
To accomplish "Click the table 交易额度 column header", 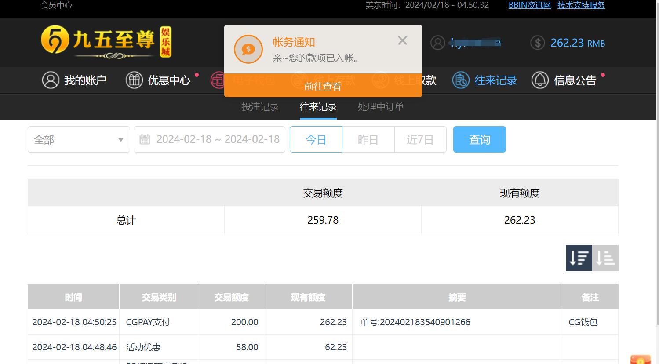I will point(231,297).
